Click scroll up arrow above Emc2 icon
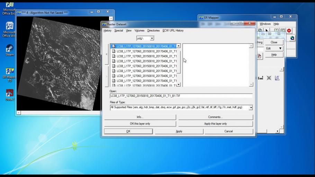Screen dimensions: 315x177 (281, 69)
